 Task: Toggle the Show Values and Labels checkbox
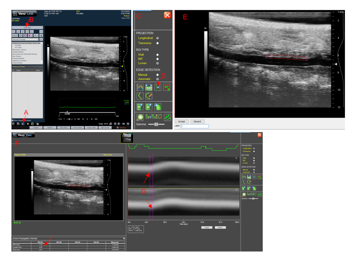(13, 120)
